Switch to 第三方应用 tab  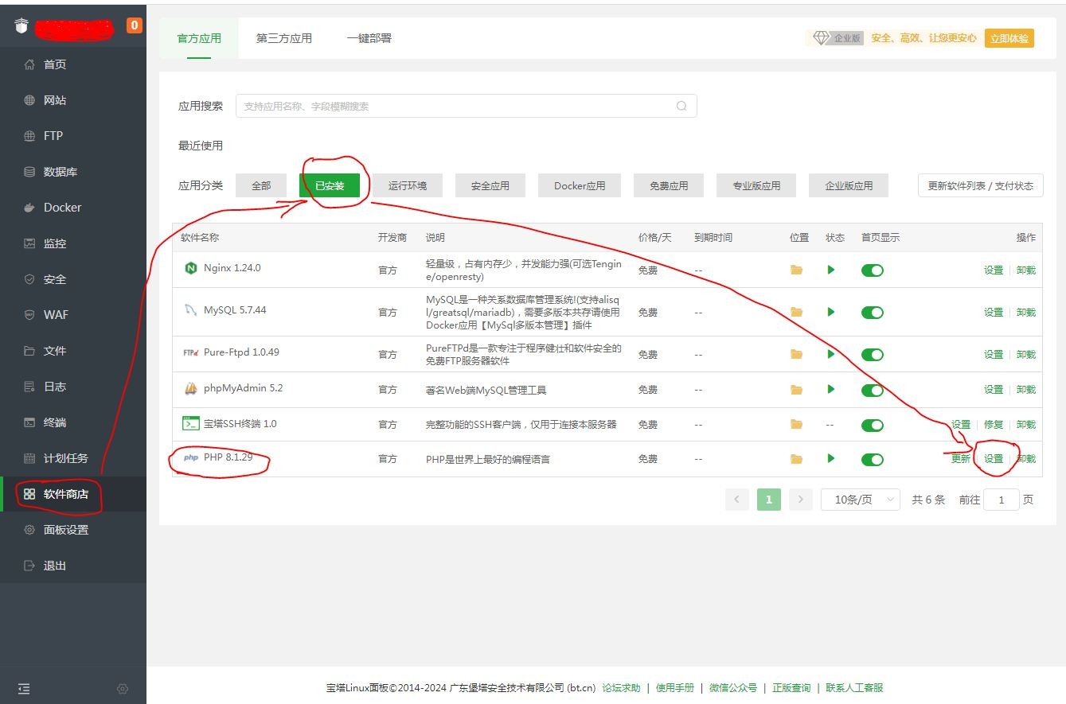(x=284, y=38)
